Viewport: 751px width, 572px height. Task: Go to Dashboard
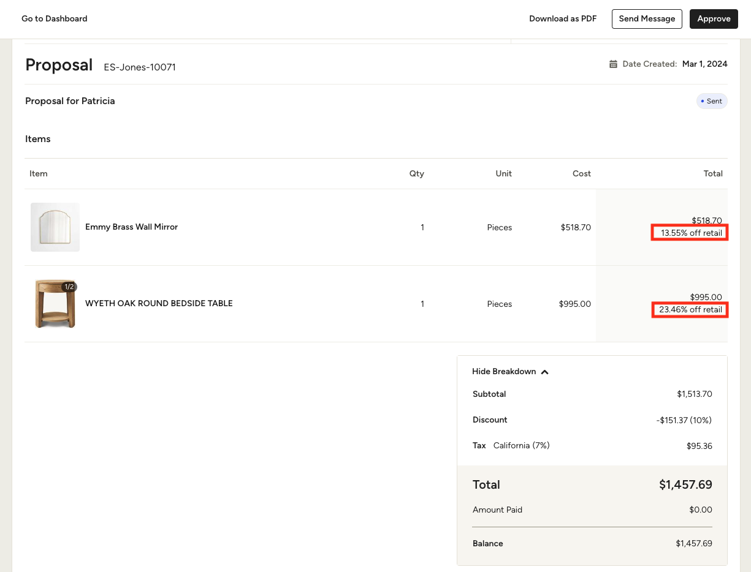[x=55, y=19]
